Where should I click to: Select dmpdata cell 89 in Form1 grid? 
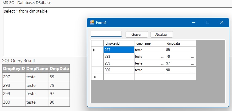pos(180,50)
